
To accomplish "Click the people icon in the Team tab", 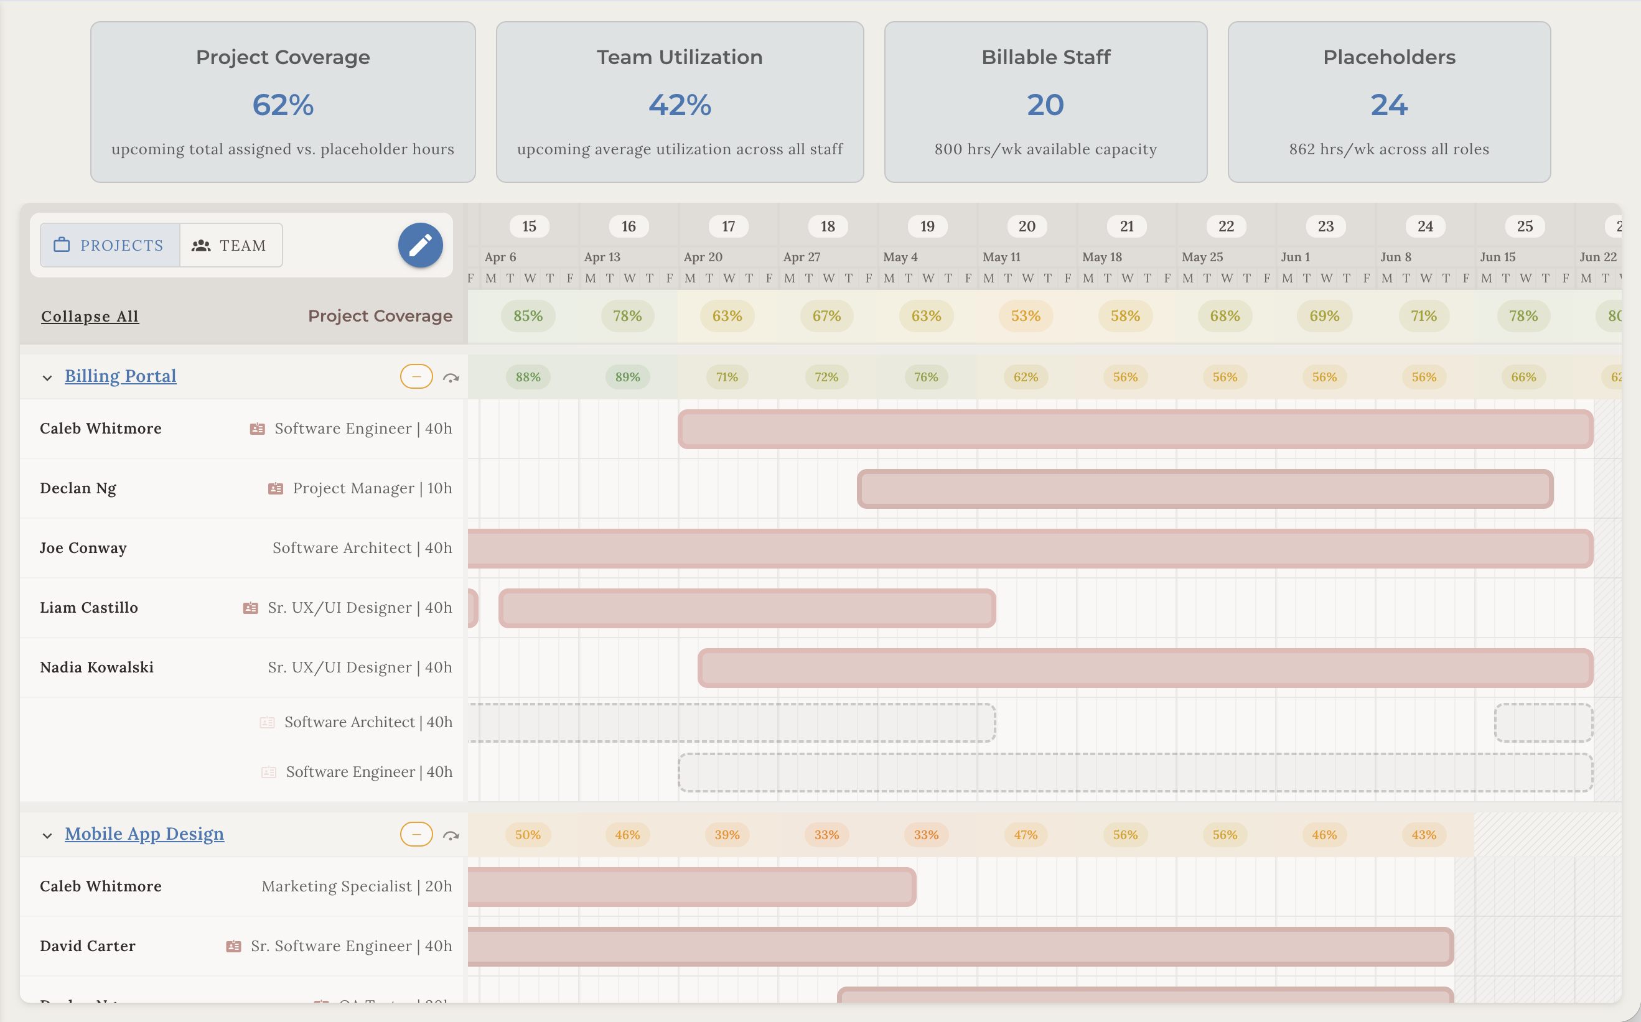I will coord(201,245).
